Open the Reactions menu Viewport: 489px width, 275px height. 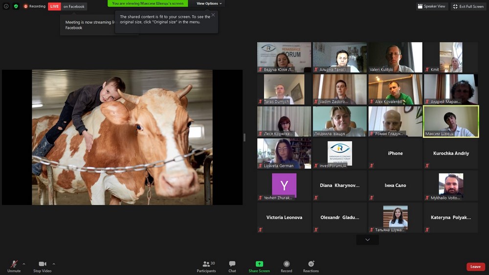pos(311,264)
